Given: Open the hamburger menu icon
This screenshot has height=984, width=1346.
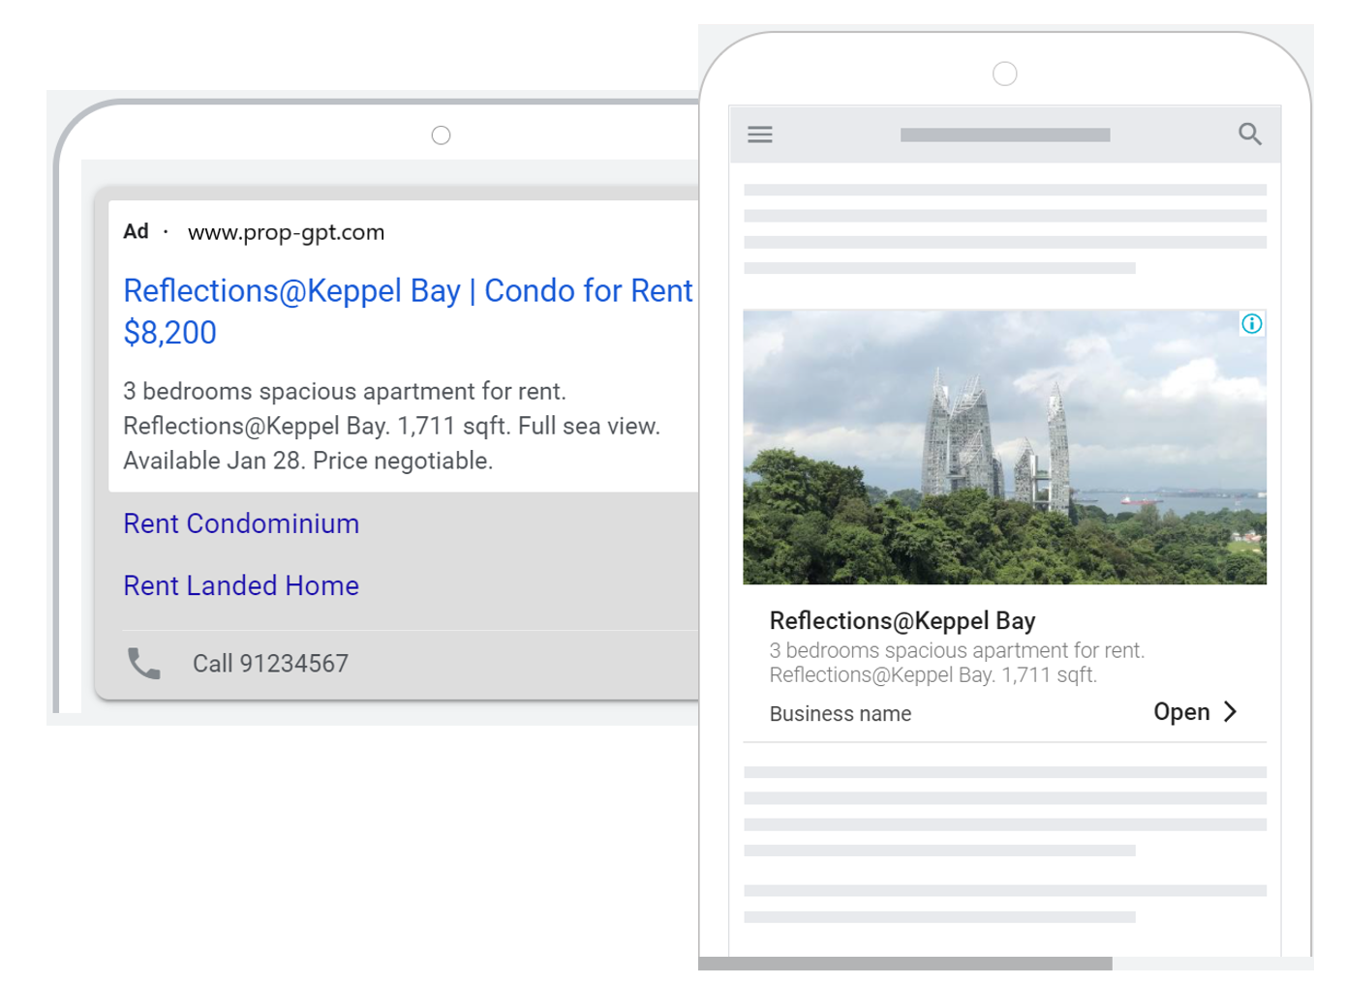Looking at the screenshot, I should click(760, 134).
